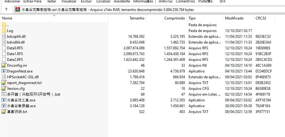
Task: Click the RAR archive icon in address bar
Action: pyautogui.click(x=18, y=9)
